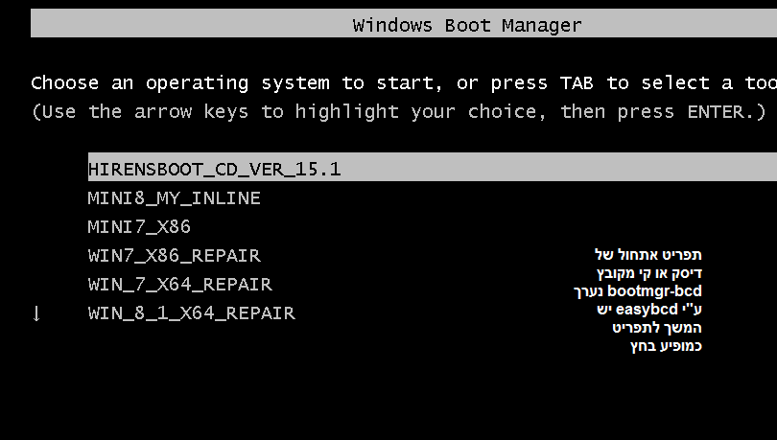Click the Hebrew line "תפריט אתחול של"
Image resolution: width=777 pixels, height=440 pixels.
[x=647, y=255]
